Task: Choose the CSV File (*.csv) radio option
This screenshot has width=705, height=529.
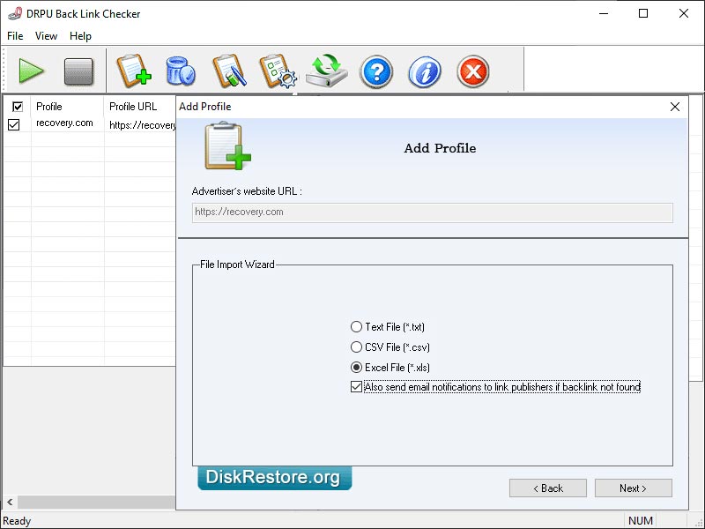Action: click(357, 347)
